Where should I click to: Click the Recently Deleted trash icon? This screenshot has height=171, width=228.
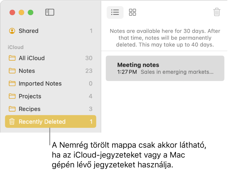[12, 122]
